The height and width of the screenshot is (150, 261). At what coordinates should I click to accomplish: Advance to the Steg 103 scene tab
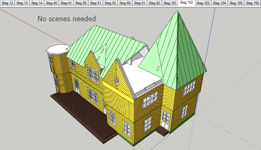[203, 3]
